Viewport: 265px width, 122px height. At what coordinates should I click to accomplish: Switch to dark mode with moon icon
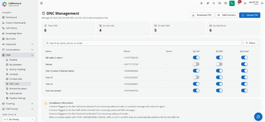[x=245, y=3]
